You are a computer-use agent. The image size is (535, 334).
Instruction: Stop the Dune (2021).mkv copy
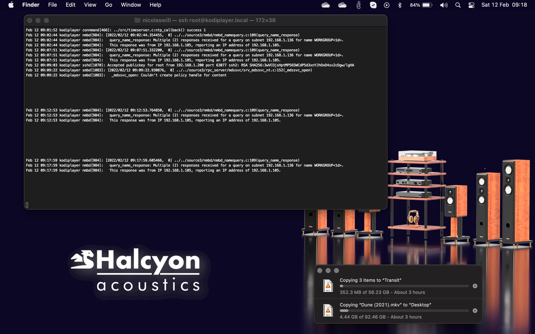click(475, 311)
